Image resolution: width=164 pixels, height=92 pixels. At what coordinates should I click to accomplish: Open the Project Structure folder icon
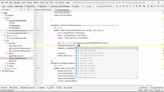144,6
